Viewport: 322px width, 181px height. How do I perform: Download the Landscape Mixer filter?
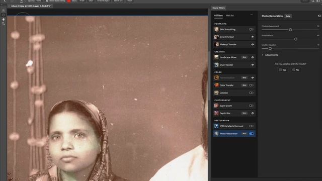[x=253, y=57]
